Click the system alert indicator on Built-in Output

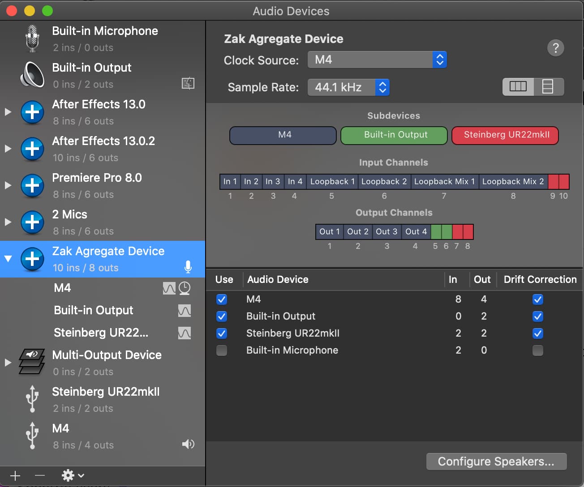pyautogui.click(x=188, y=83)
